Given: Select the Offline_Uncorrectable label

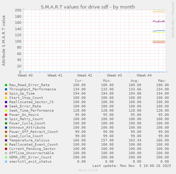Looking at the screenshot, I should coord(32,153).
